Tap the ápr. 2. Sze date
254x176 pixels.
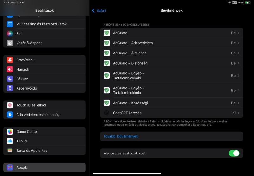(18, 3)
